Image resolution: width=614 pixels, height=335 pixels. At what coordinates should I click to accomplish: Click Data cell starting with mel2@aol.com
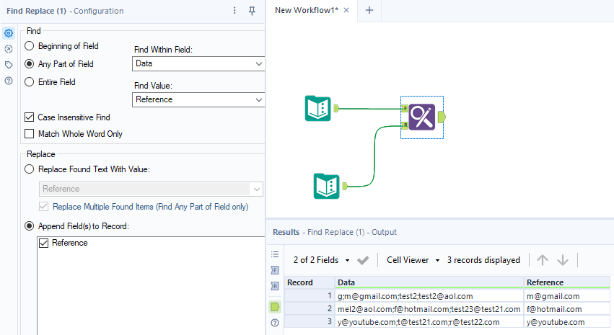click(x=429, y=309)
